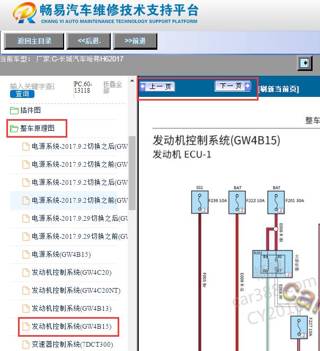Expand the 插件图 folder
This screenshot has height=351, width=320.
point(30,110)
